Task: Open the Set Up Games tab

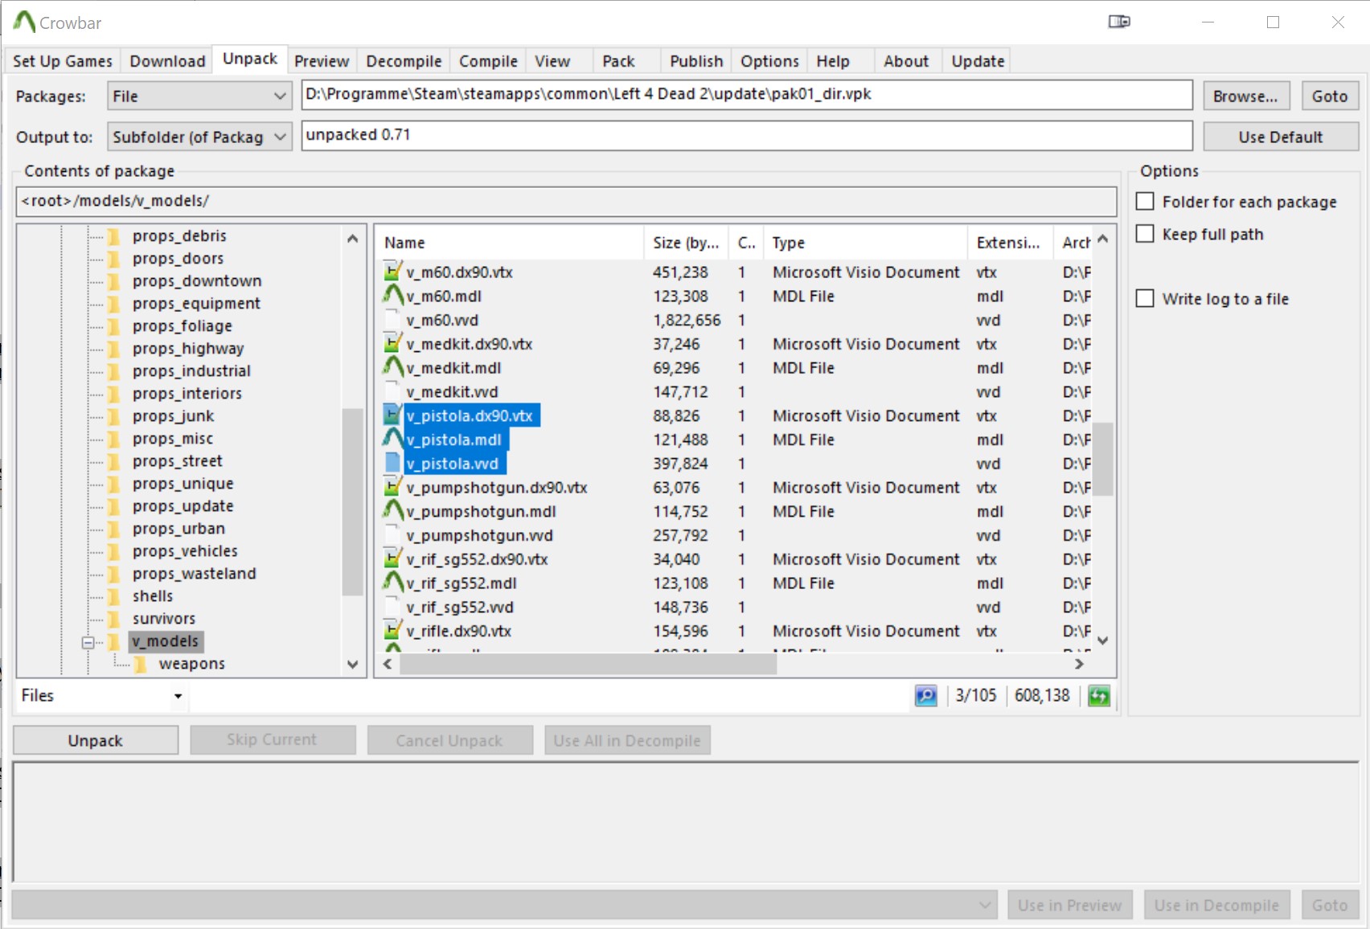Action: (x=63, y=61)
